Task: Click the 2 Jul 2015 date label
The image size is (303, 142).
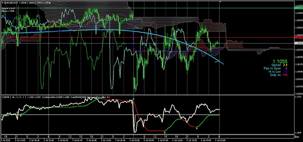Action: pos(6,140)
